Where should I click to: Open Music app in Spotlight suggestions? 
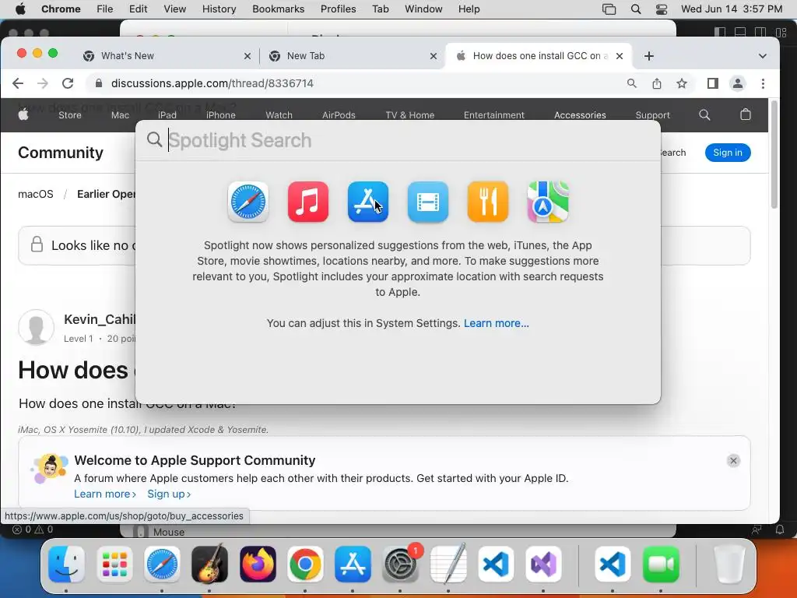[x=308, y=202]
